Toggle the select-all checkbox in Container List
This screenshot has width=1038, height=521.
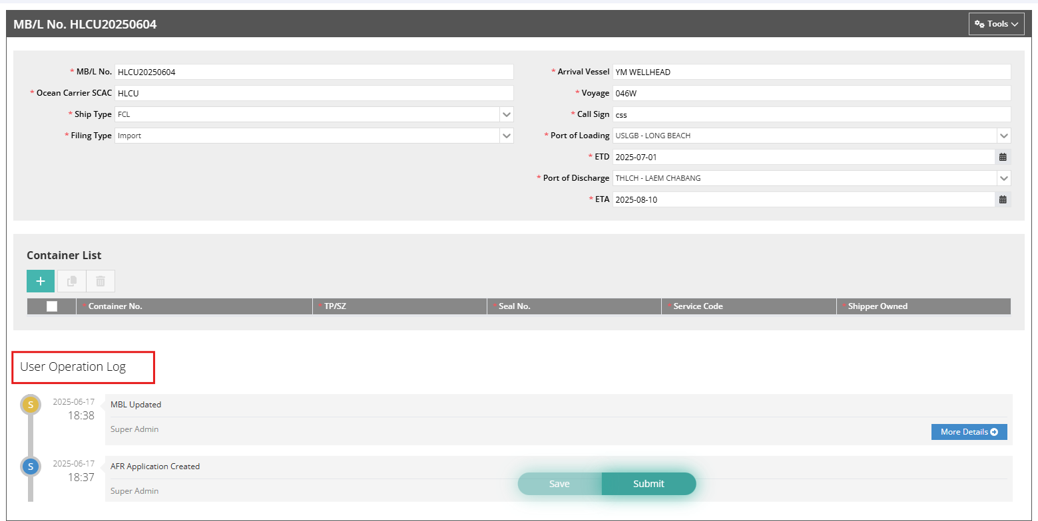click(x=52, y=306)
